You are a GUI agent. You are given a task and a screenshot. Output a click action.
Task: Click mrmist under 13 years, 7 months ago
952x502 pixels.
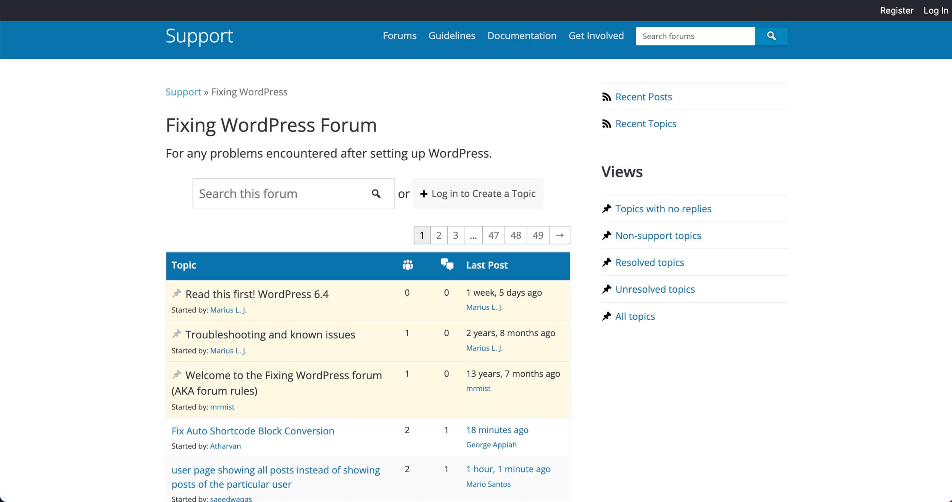478,388
